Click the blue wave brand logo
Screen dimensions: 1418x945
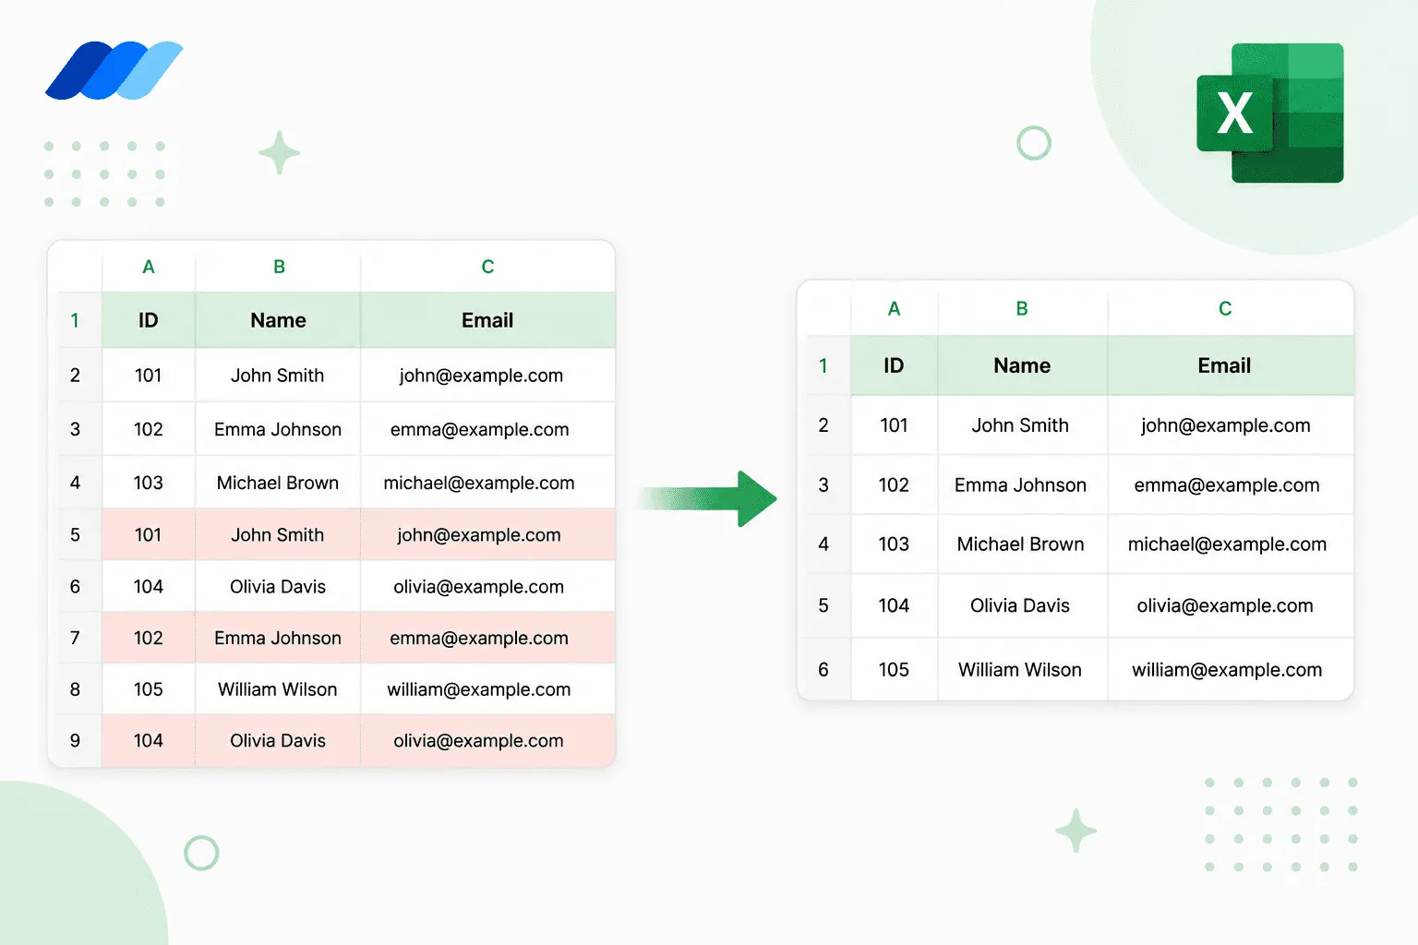point(114,70)
